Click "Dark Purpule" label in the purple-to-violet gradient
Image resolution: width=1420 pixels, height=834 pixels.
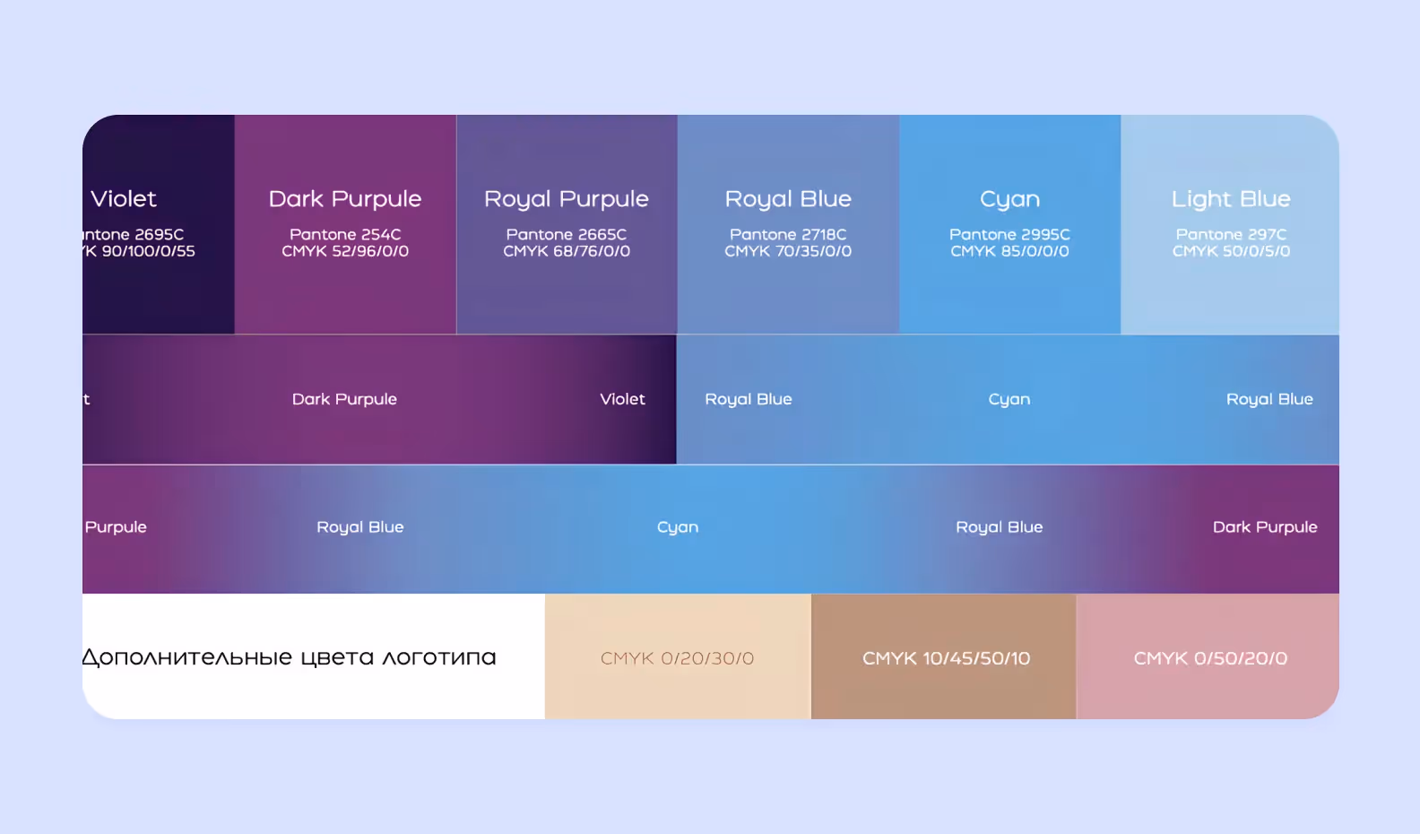coord(344,399)
